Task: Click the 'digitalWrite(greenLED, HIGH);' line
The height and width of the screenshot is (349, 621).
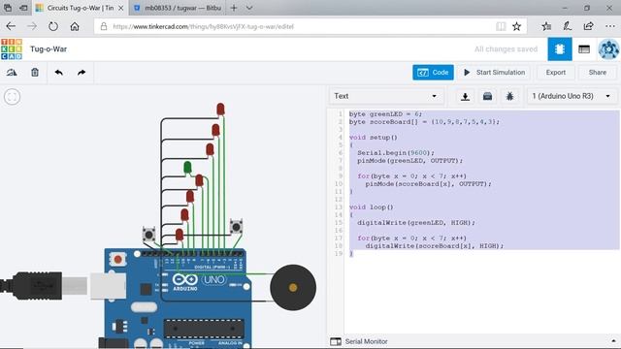Action: tap(416, 222)
